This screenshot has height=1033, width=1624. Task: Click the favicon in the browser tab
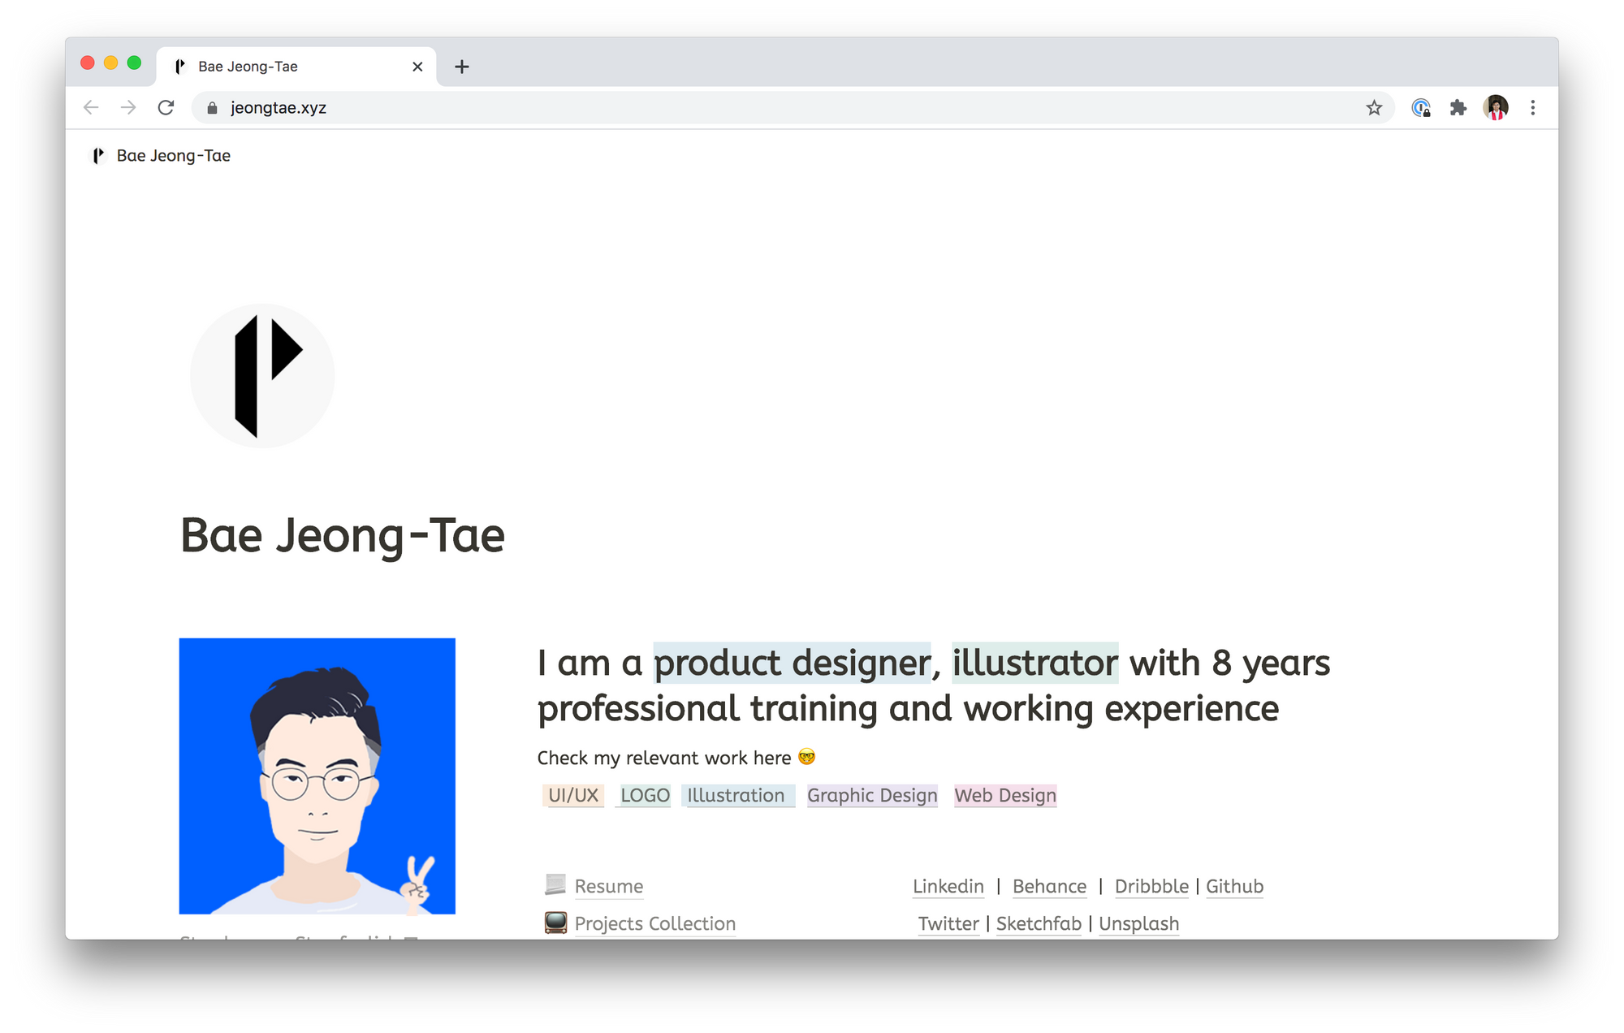(x=180, y=67)
